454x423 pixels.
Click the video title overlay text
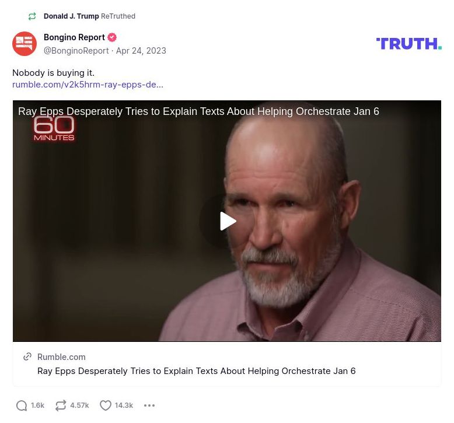[198, 111]
